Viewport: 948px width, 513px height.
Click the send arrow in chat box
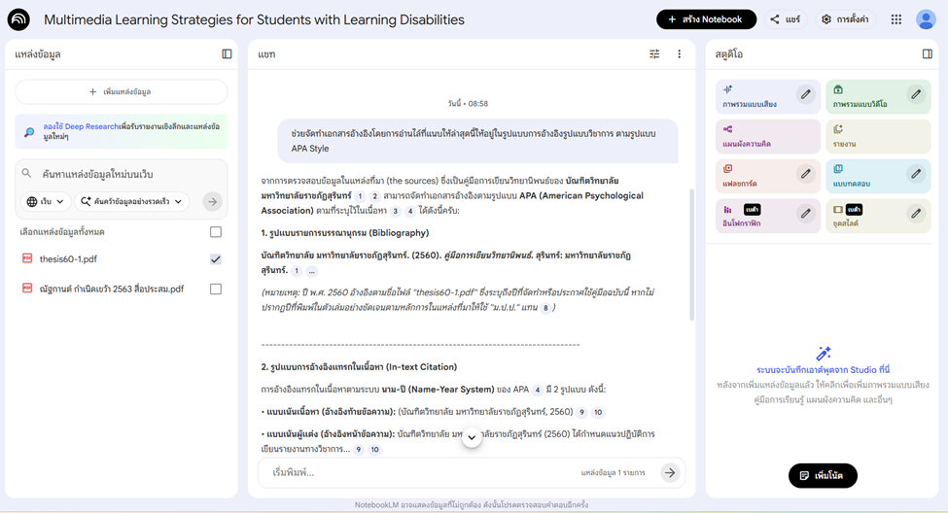[x=669, y=472]
